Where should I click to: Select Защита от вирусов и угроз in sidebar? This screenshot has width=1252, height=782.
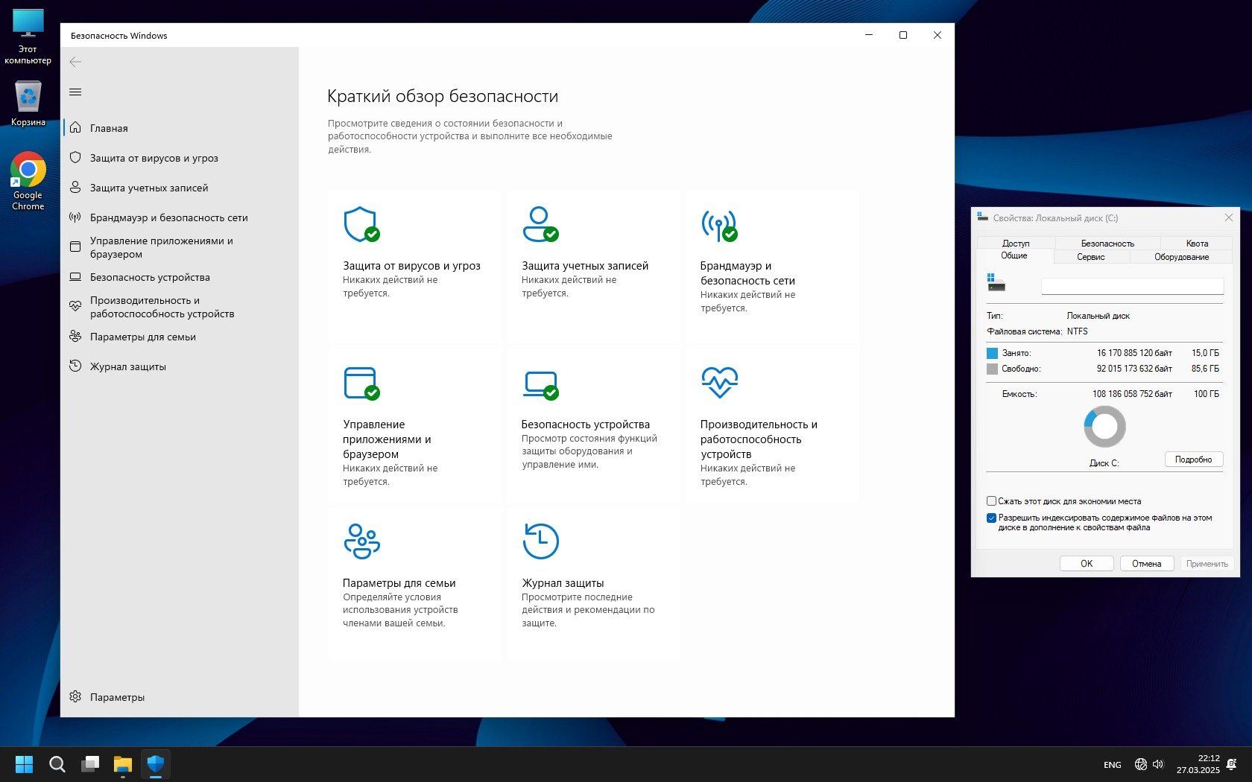point(154,158)
